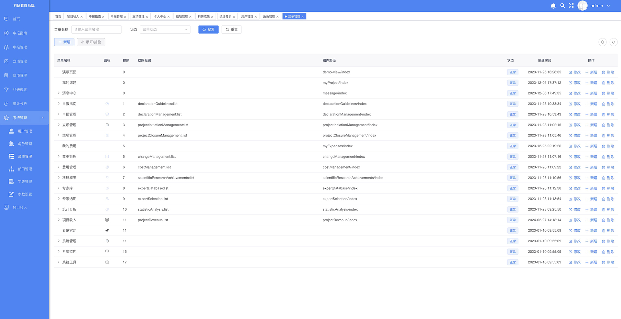Click the admin user avatar
This screenshot has width=621, height=319.
point(582,6)
